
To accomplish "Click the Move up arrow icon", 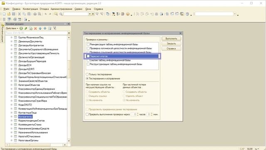I will 40,28.
